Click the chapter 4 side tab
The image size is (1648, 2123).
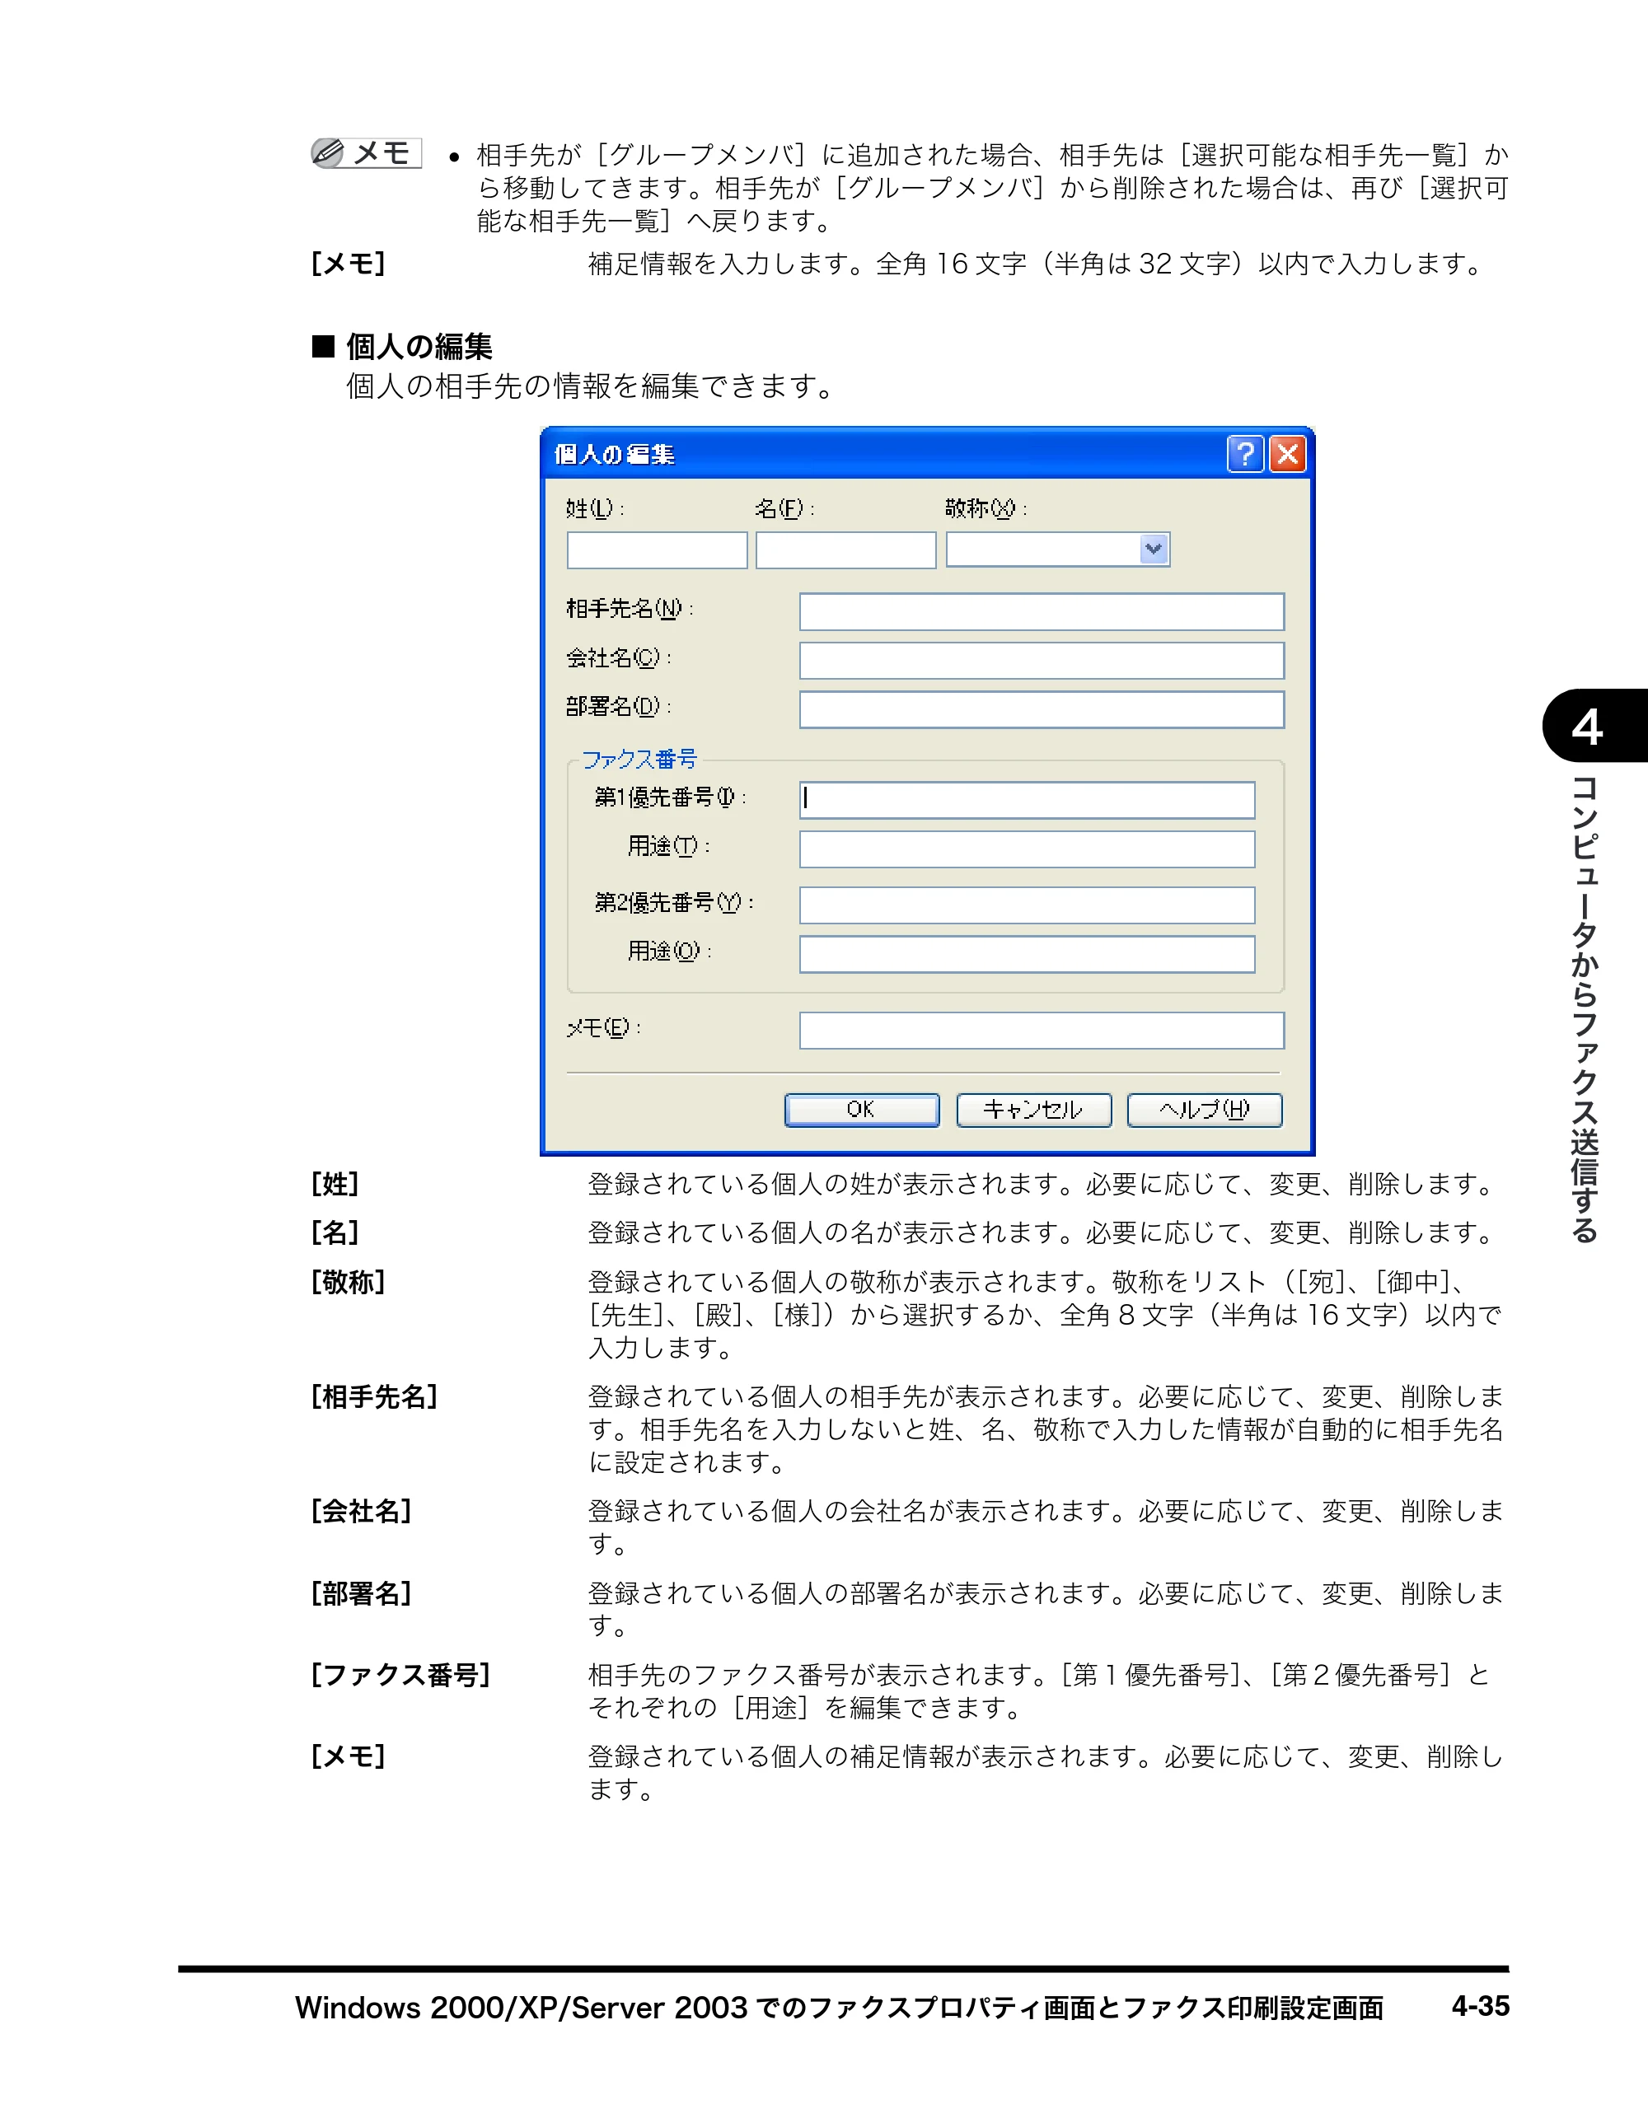[1594, 725]
